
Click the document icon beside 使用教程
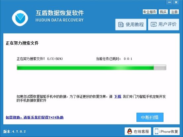click(x=121, y=24)
